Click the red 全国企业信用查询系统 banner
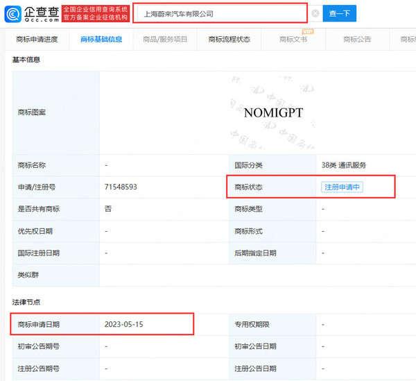416x381 pixels. [96, 13]
